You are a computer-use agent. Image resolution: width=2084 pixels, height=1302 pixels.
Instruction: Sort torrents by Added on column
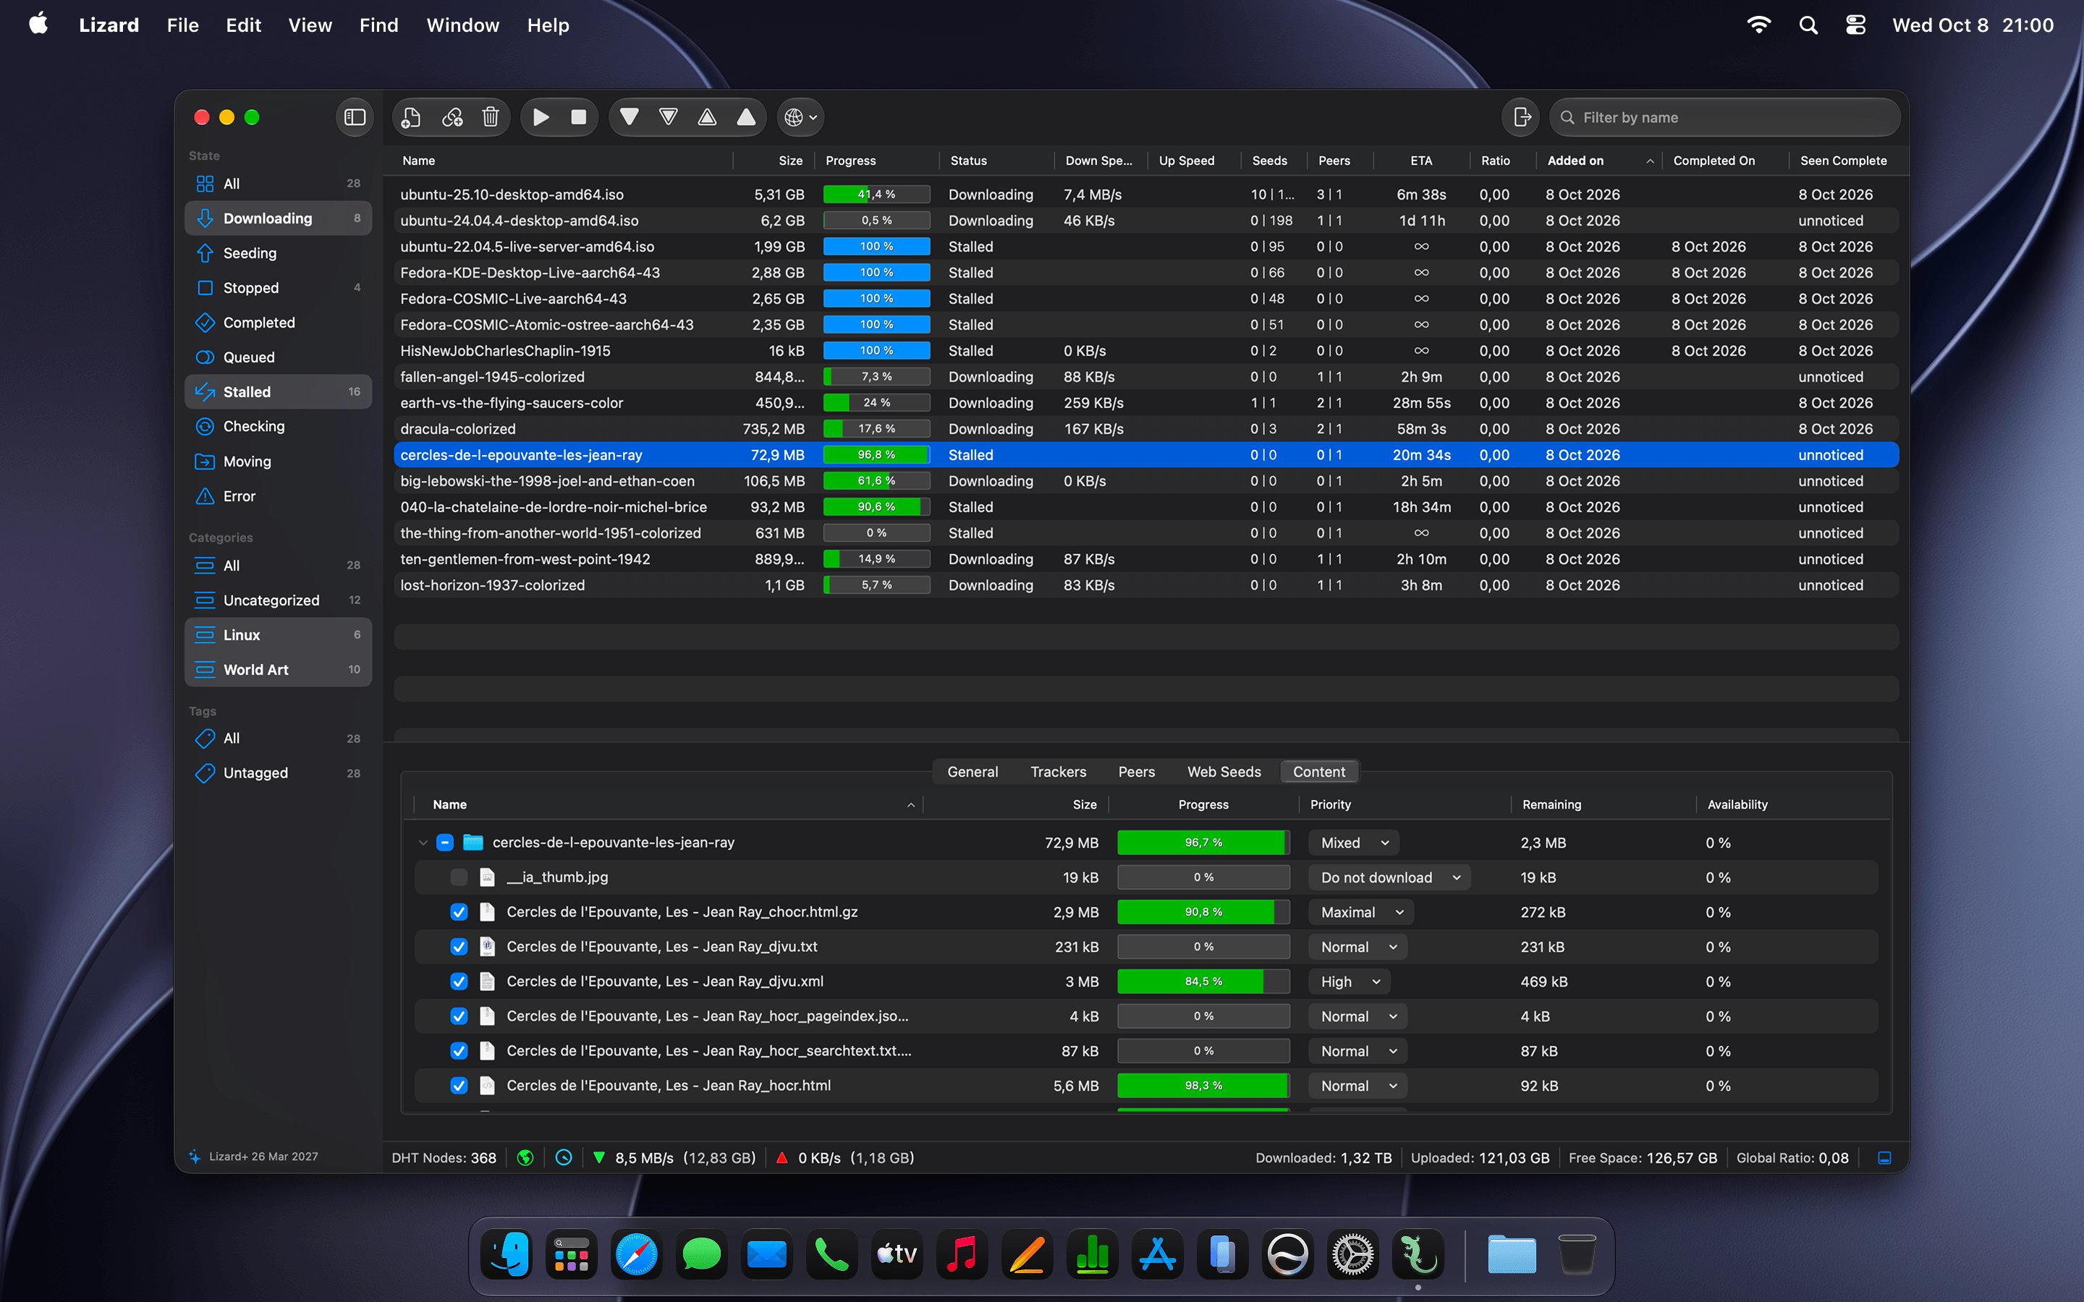(x=1600, y=160)
